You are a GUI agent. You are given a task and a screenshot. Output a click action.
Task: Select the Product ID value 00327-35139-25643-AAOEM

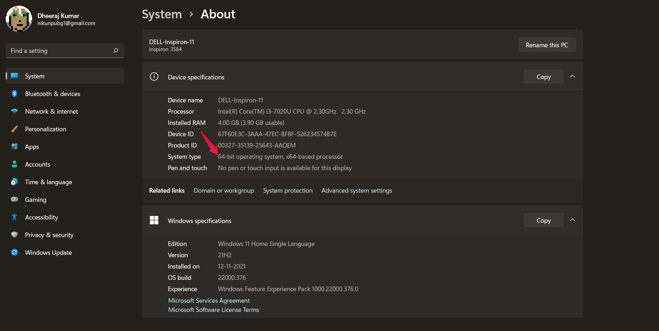pyautogui.click(x=257, y=145)
